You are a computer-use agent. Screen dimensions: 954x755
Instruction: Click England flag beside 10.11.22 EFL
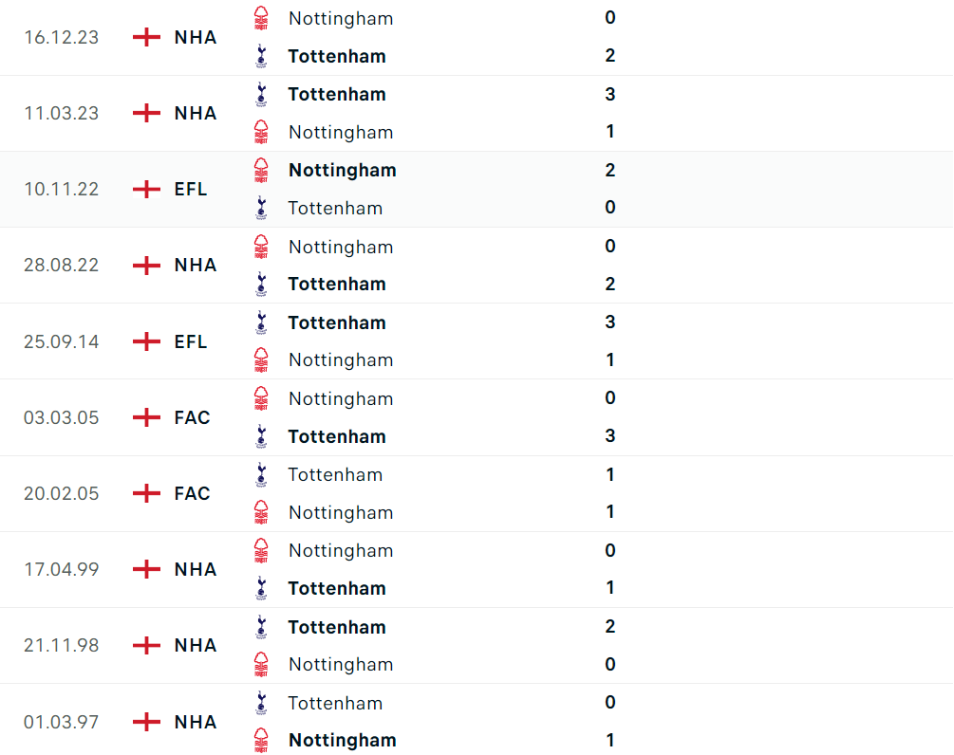click(146, 189)
